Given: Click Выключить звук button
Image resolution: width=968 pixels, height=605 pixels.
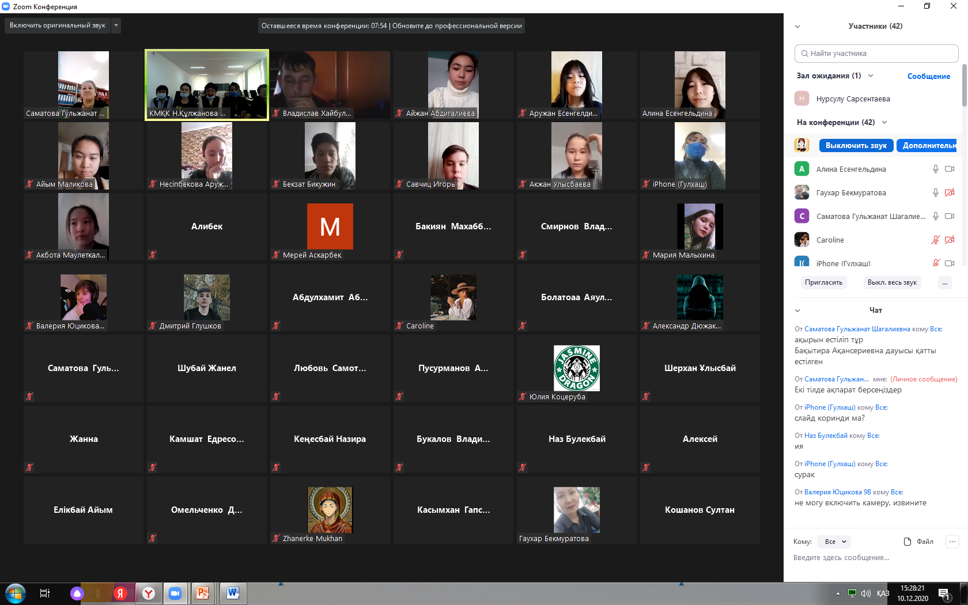Looking at the screenshot, I should coord(856,146).
